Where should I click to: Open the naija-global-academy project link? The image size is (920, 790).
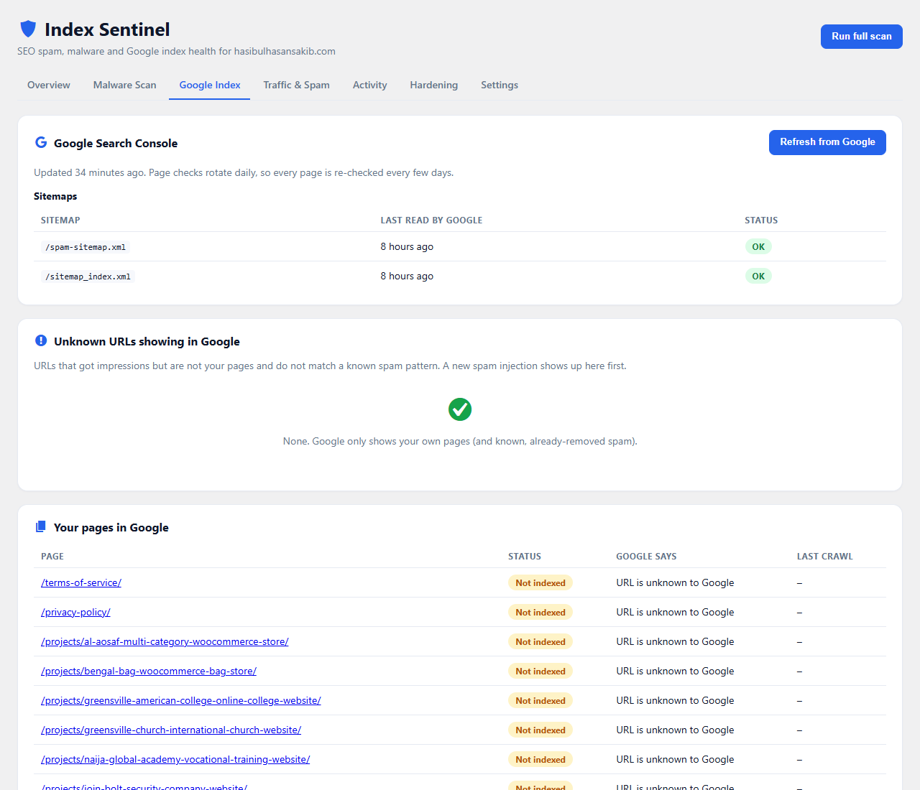coord(175,759)
